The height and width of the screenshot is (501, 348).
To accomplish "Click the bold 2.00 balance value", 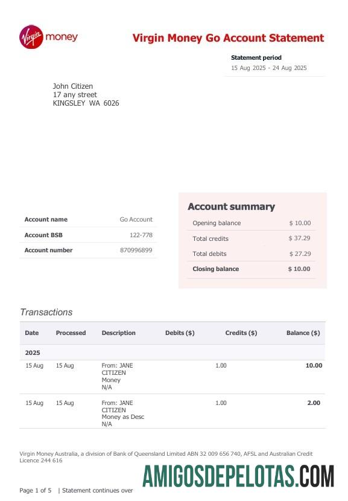I will [x=314, y=403].
